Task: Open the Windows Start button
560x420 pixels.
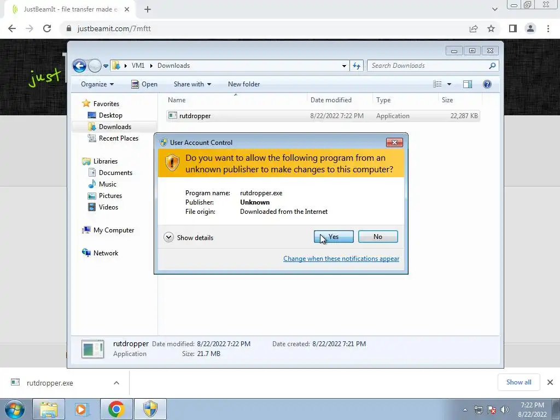Action: (x=15, y=409)
